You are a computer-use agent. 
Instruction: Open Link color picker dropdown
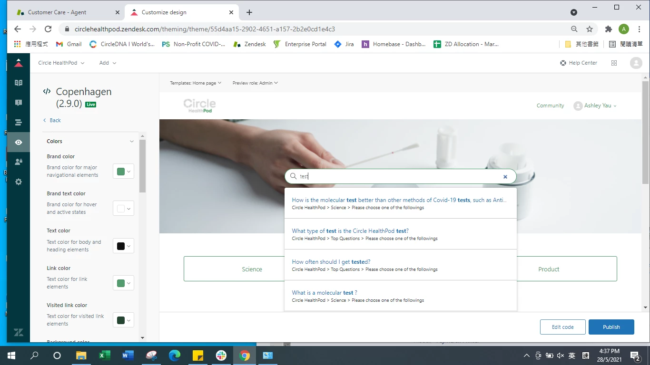(x=123, y=283)
